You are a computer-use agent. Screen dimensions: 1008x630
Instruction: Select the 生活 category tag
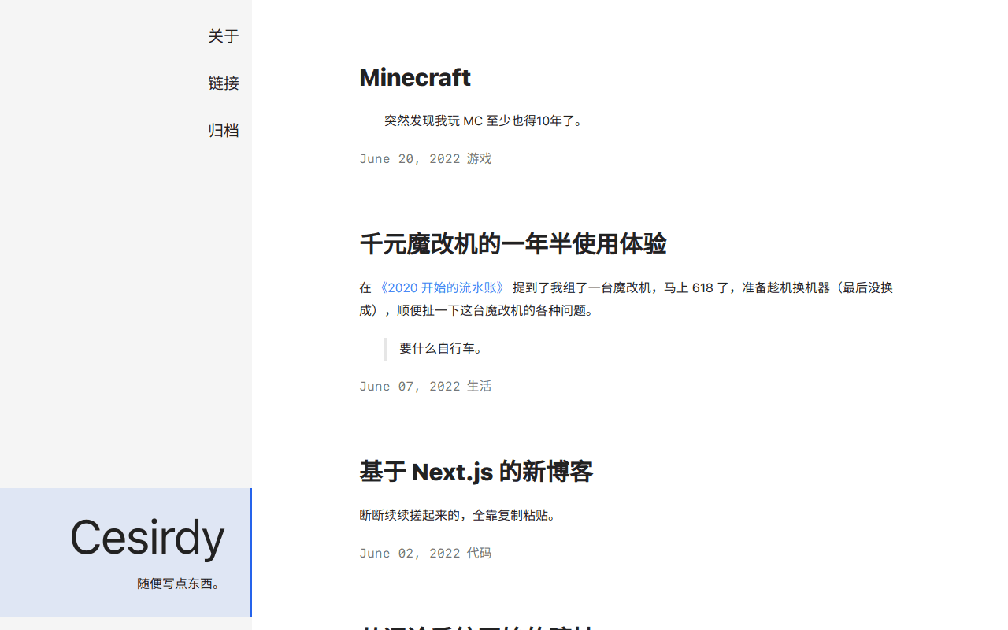pyautogui.click(x=479, y=386)
